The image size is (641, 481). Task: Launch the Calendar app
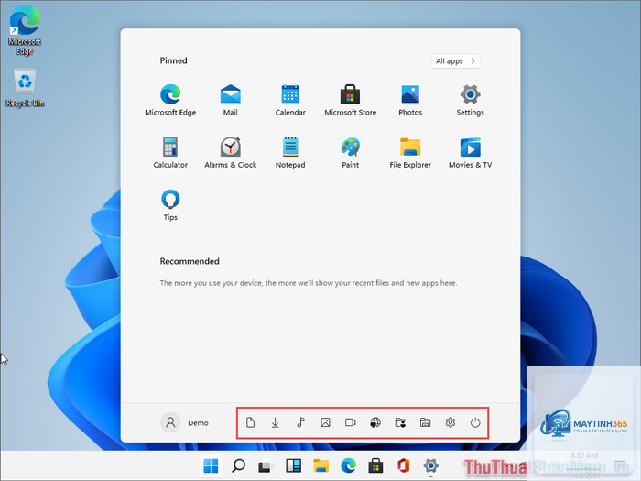click(x=290, y=100)
